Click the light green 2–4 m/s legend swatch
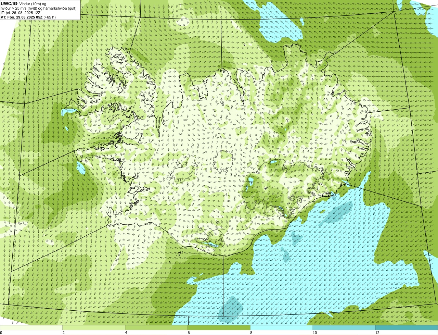 (94, 327)
